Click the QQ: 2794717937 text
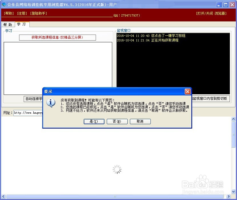 [x=127, y=15]
